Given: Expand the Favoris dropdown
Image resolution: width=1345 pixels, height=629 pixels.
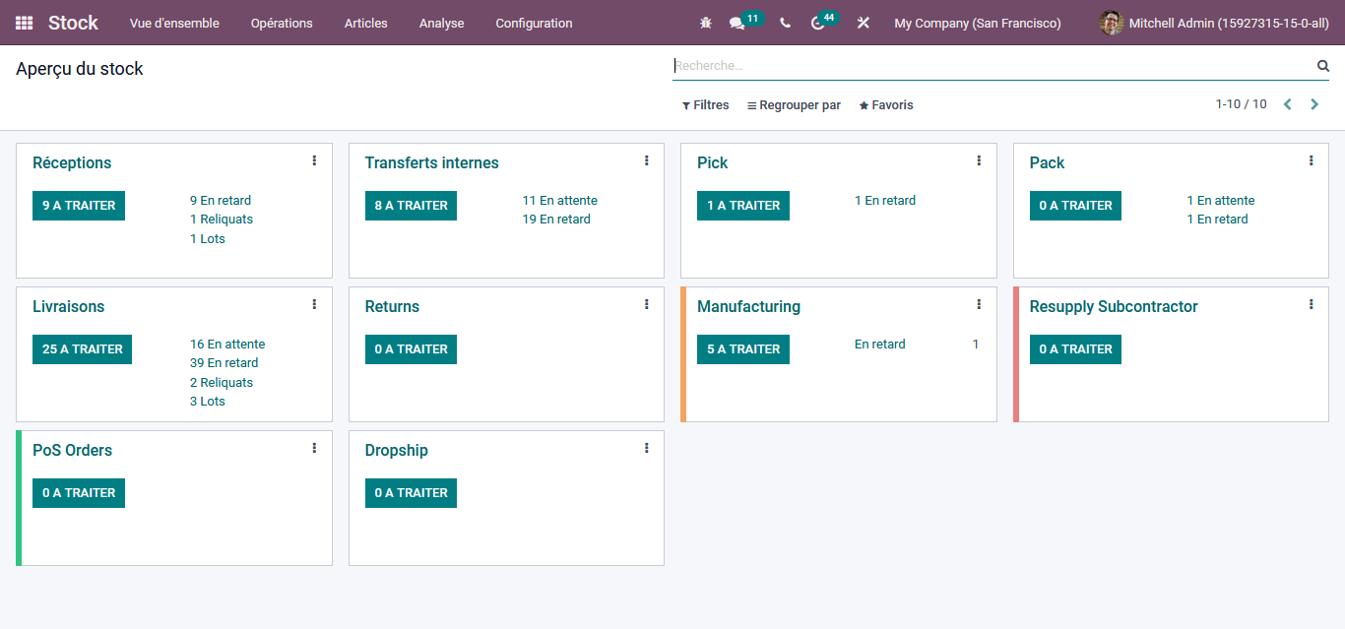Looking at the screenshot, I should 886,105.
